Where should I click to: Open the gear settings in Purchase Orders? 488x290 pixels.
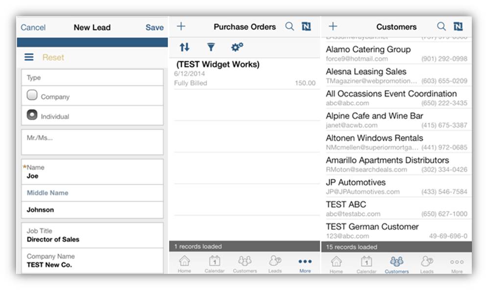[237, 47]
